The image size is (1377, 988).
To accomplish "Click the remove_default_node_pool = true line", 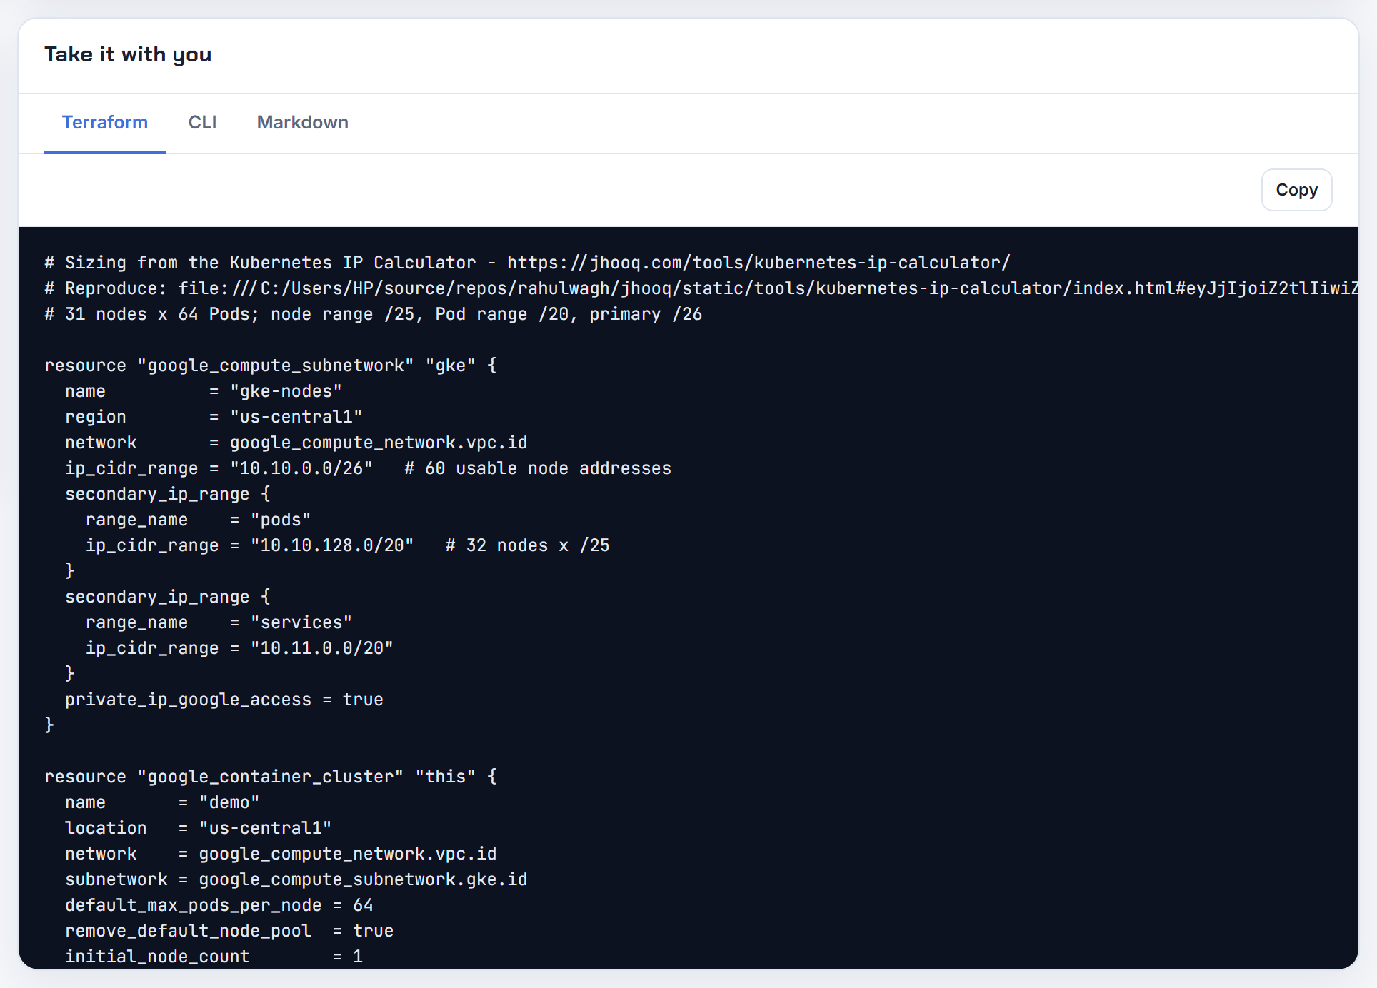I will coord(229,931).
